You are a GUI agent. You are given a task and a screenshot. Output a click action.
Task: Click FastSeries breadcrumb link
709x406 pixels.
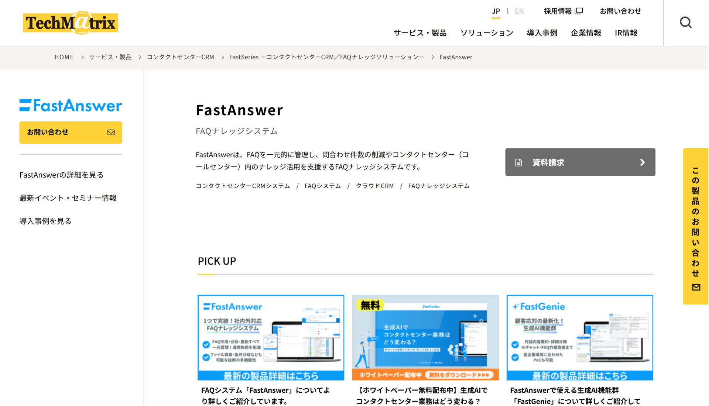tap(326, 57)
